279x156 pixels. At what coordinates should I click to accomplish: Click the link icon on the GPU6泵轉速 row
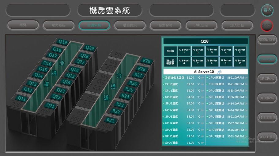click(246, 130)
